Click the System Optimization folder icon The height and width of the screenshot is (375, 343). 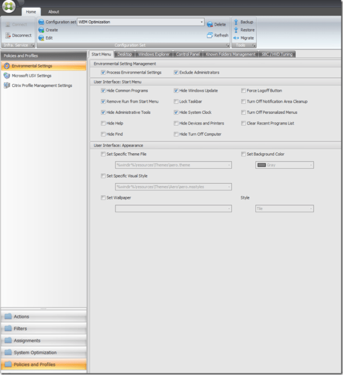pyautogui.click(x=8, y=353)
